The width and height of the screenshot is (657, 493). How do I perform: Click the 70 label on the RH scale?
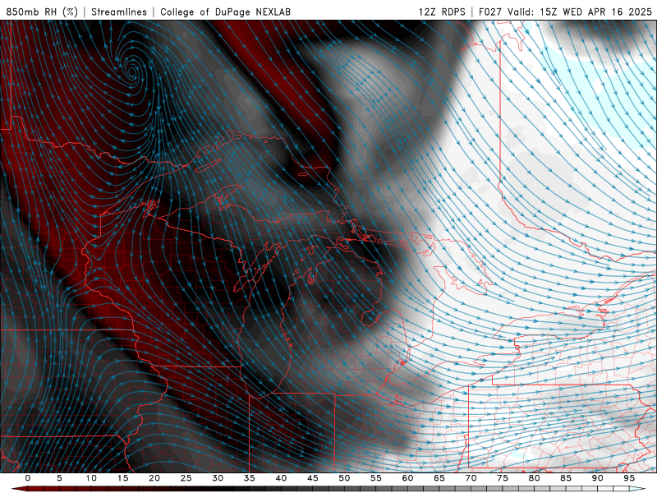pyautogui.click(x=471, y=478)
